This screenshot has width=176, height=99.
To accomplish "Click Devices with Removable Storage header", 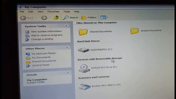I will pos(100,59).
